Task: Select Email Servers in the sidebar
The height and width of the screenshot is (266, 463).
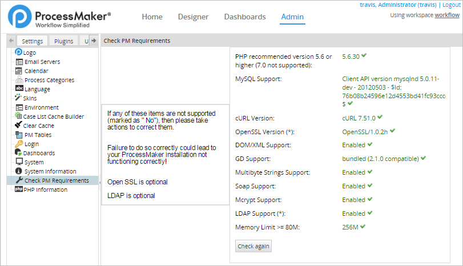Action: [x=42, y=62]
